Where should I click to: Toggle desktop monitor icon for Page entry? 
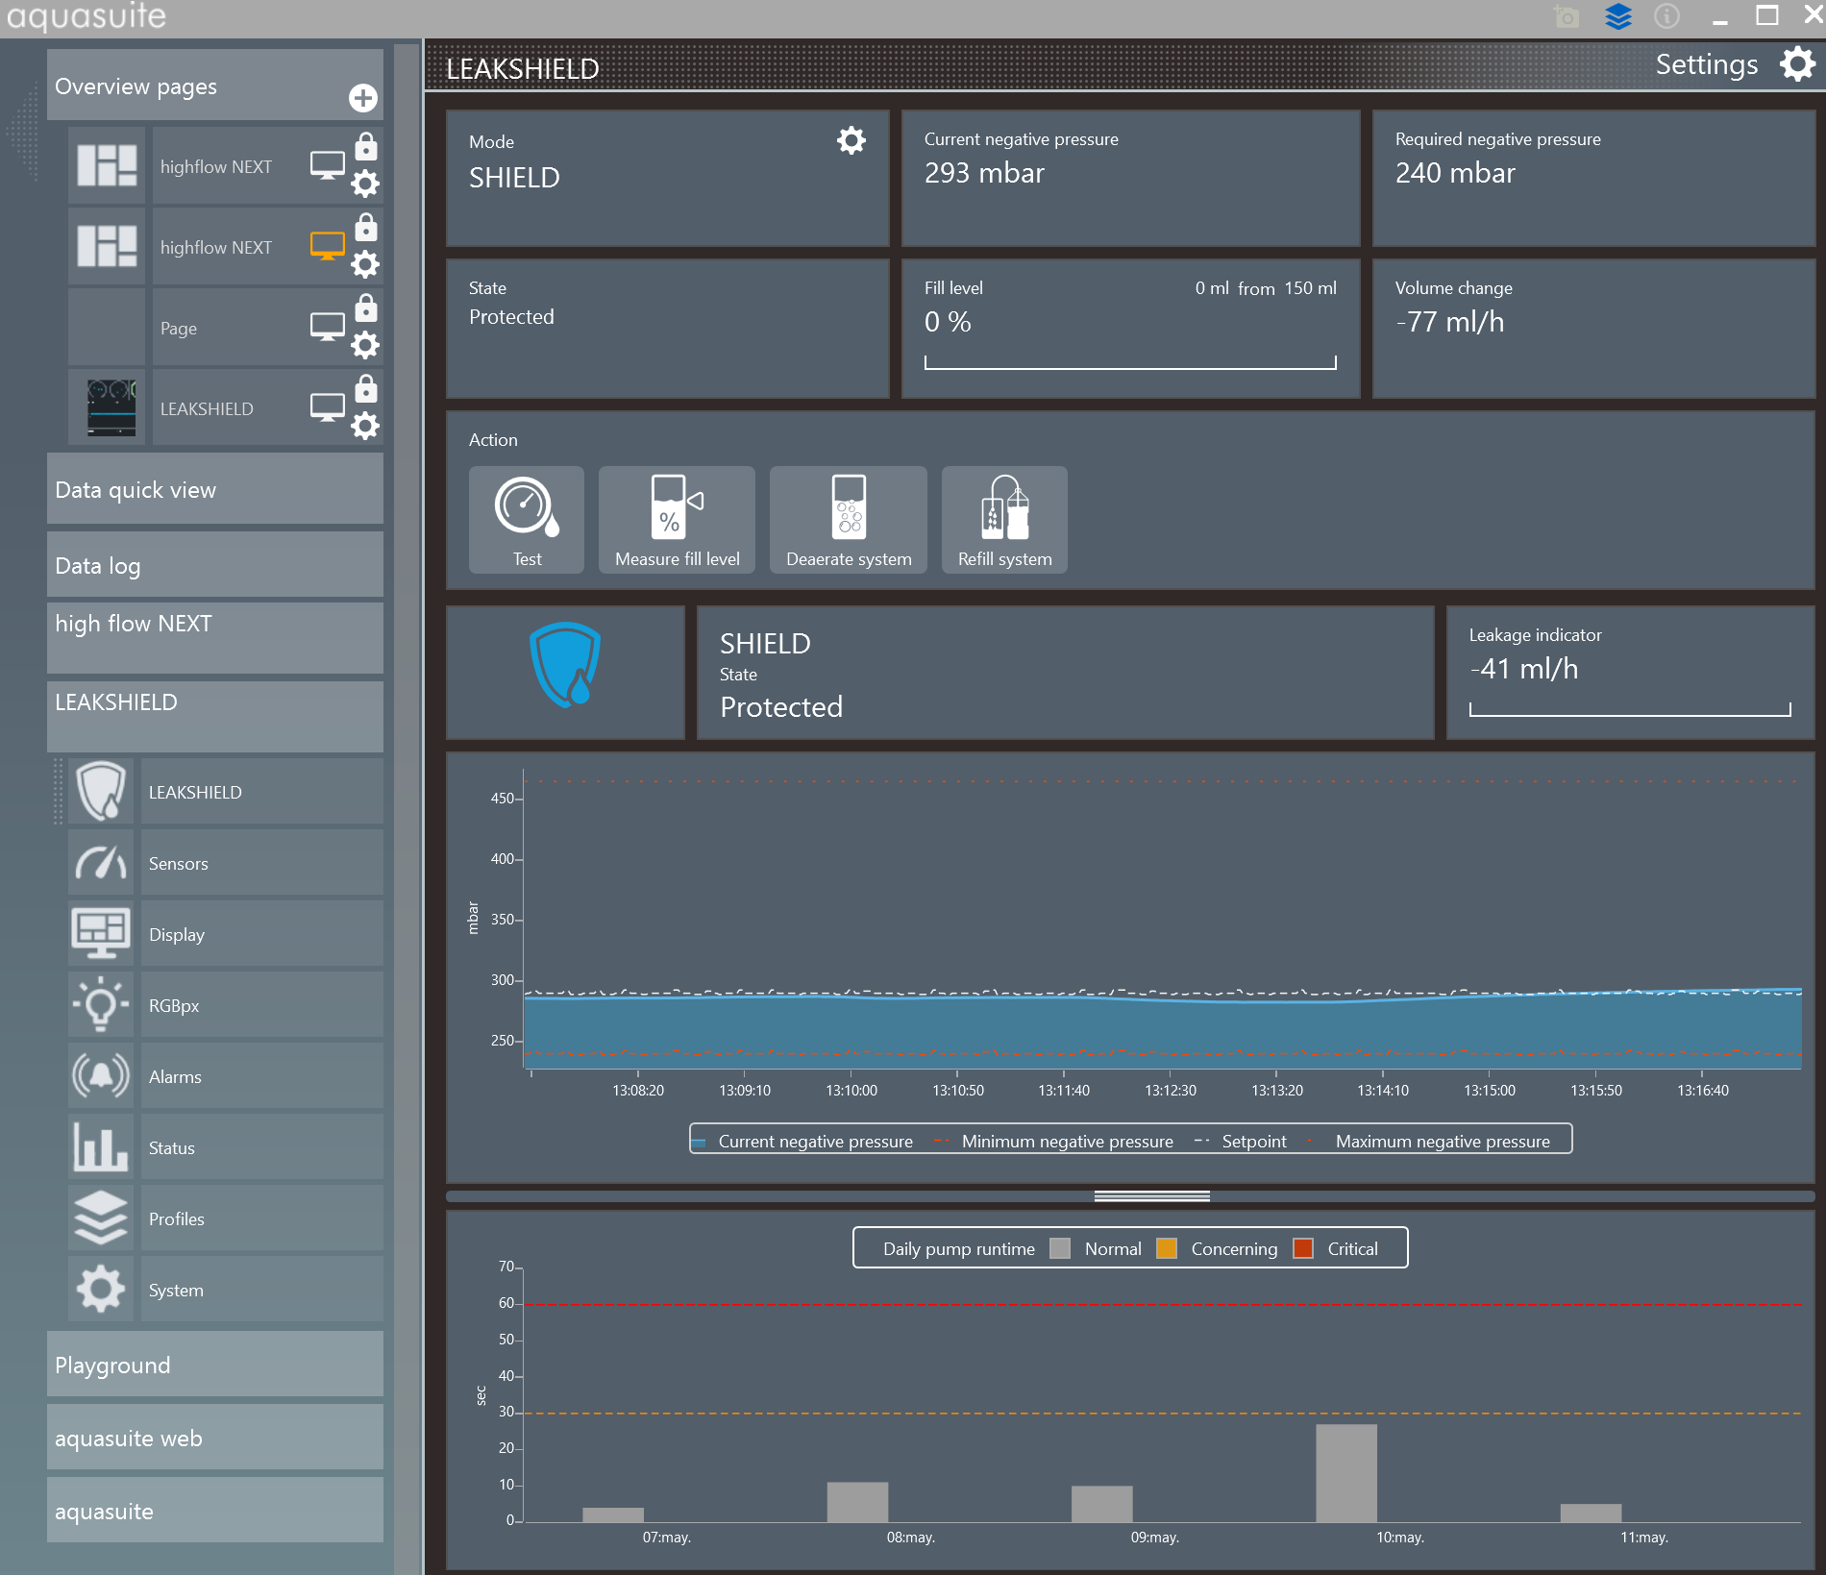(x=328, y=327)
